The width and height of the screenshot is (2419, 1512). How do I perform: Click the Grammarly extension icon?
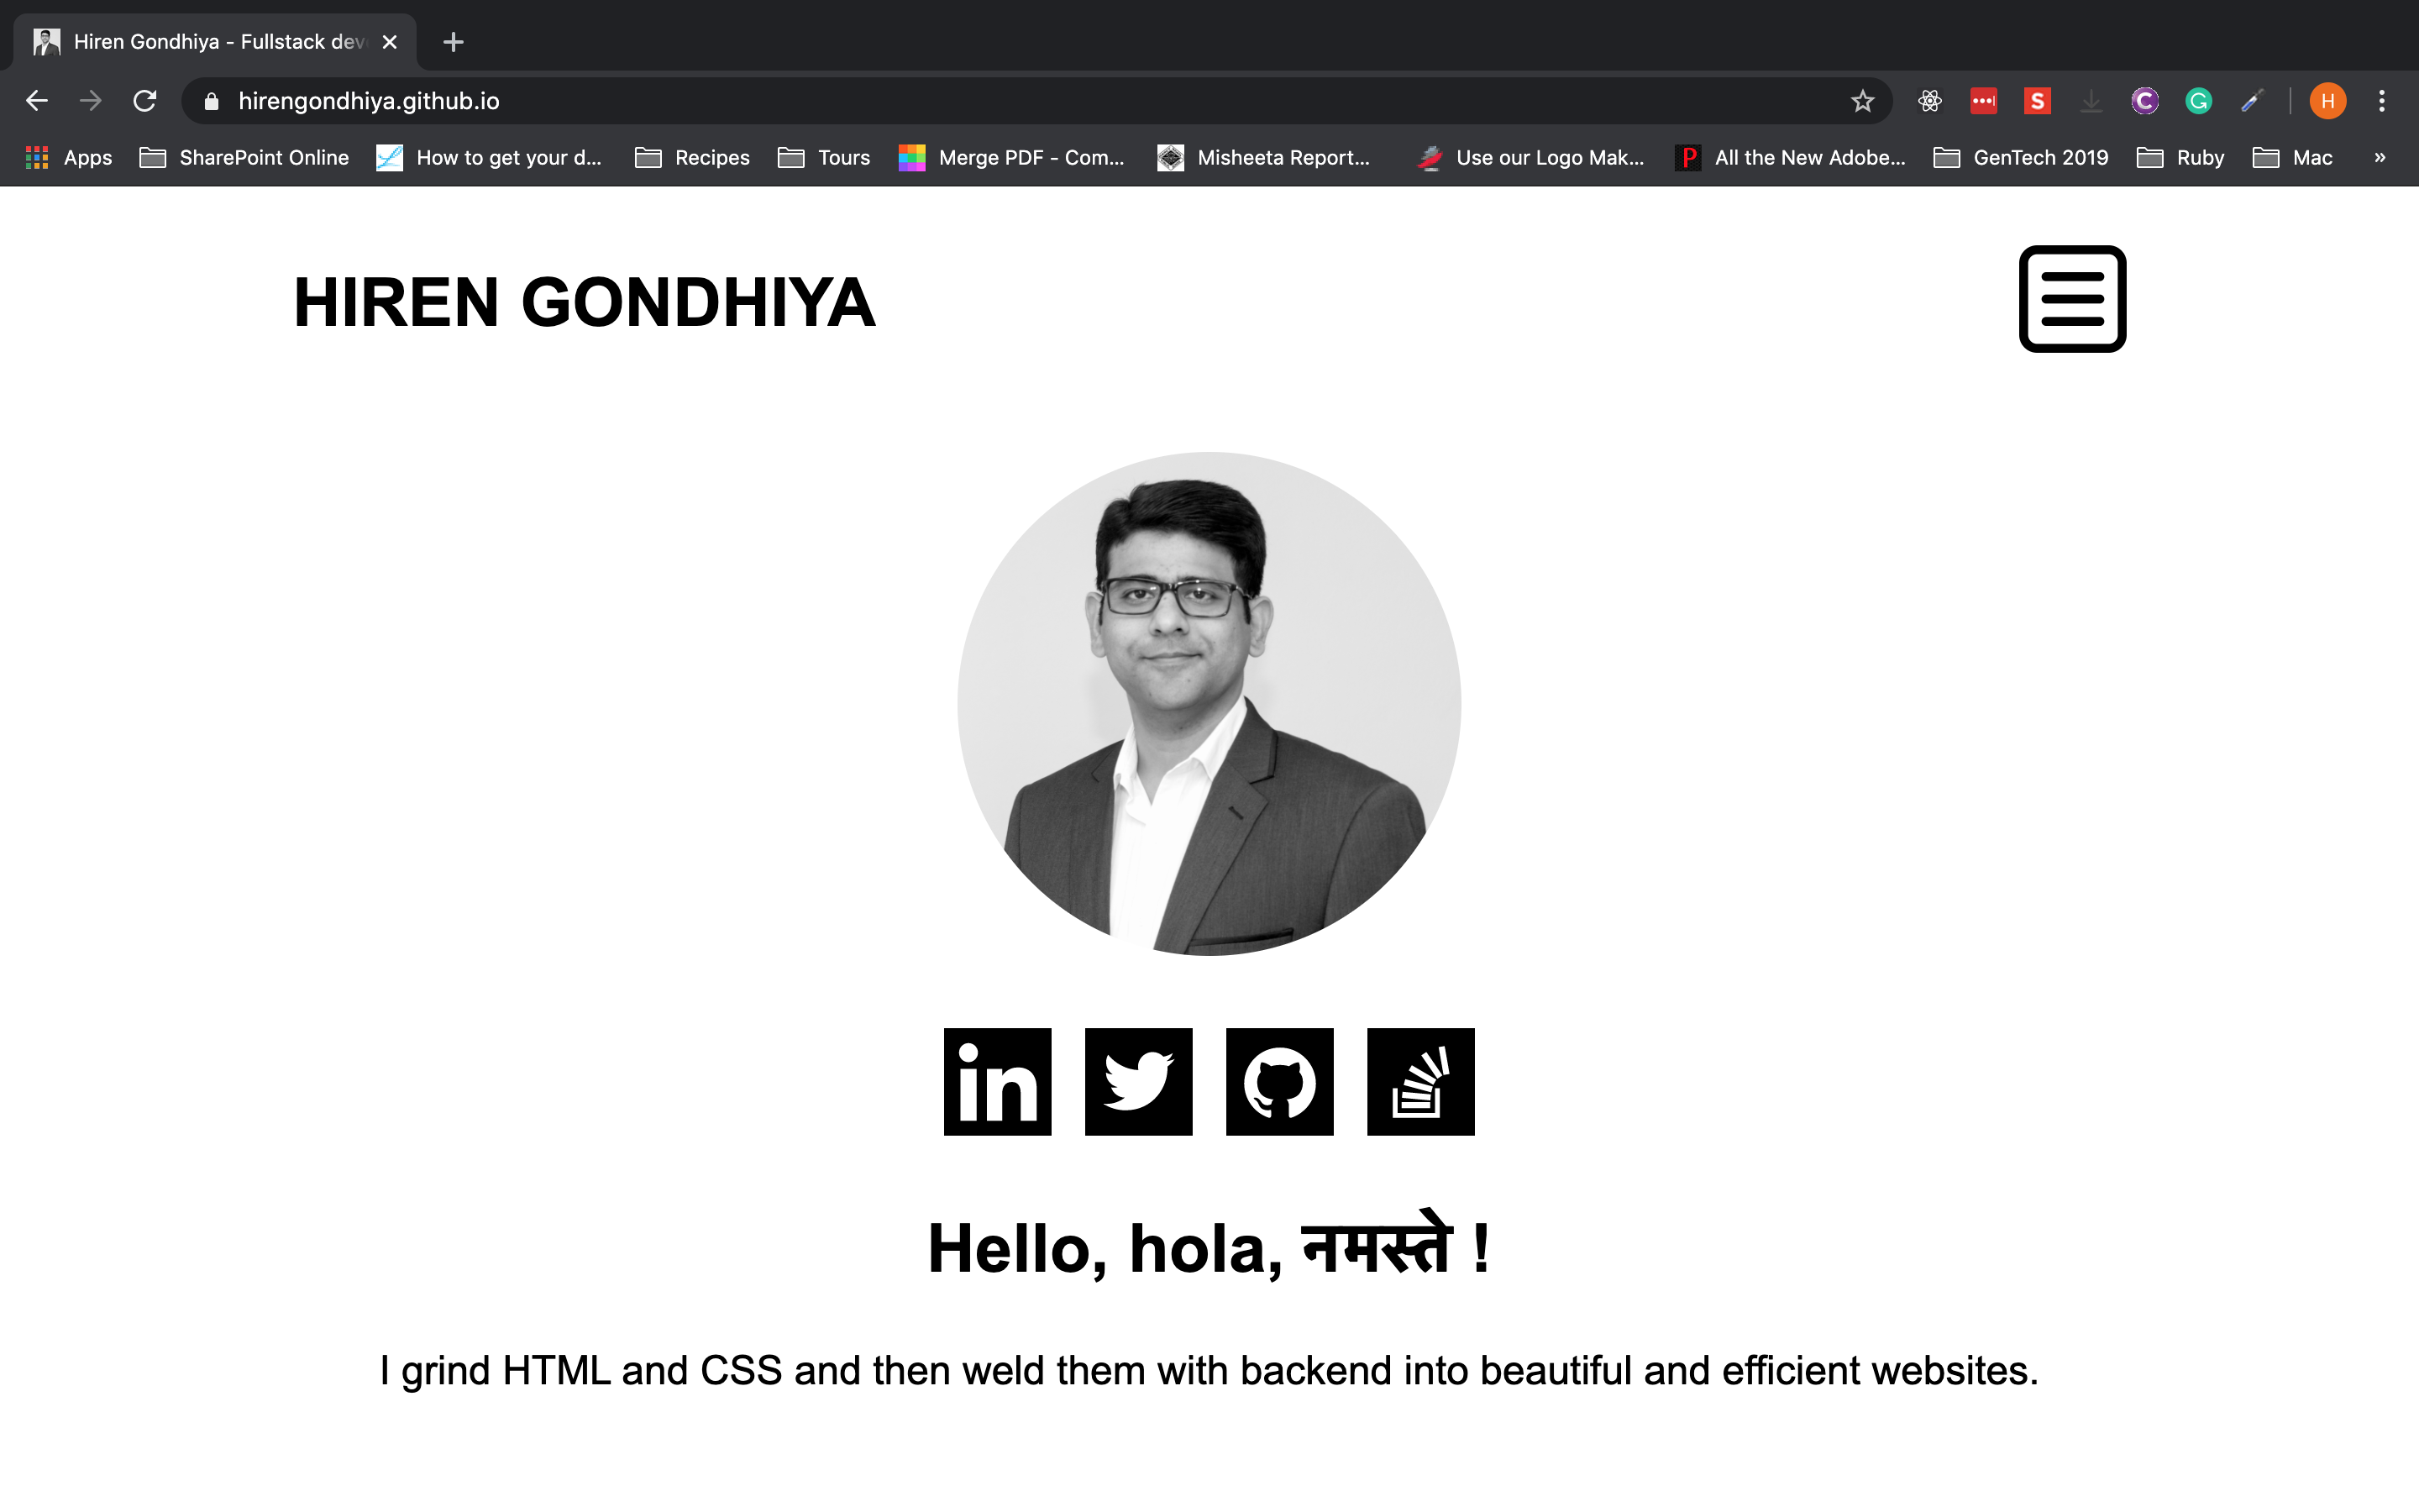tap(2198, 101)
